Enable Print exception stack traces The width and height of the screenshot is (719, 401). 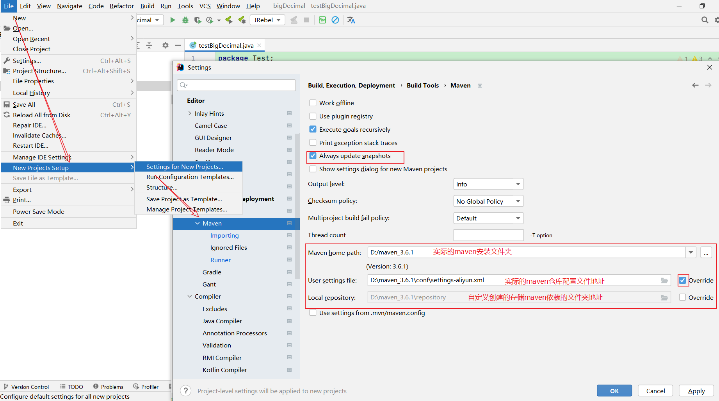pyautogui.click(x=313, y=143)
